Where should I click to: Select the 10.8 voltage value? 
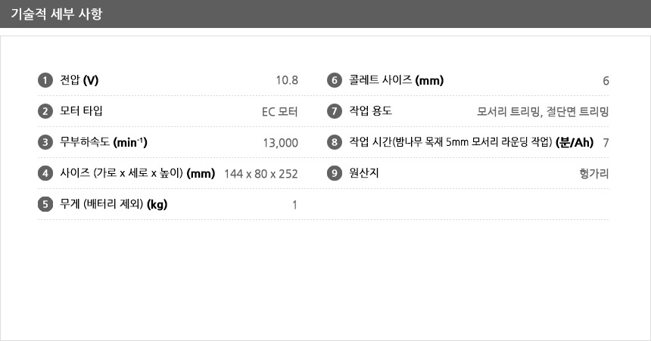[x=287, y=80]
